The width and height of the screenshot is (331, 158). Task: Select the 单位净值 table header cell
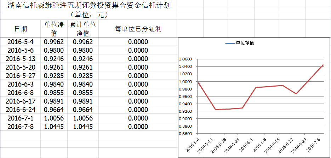[54, 29]
